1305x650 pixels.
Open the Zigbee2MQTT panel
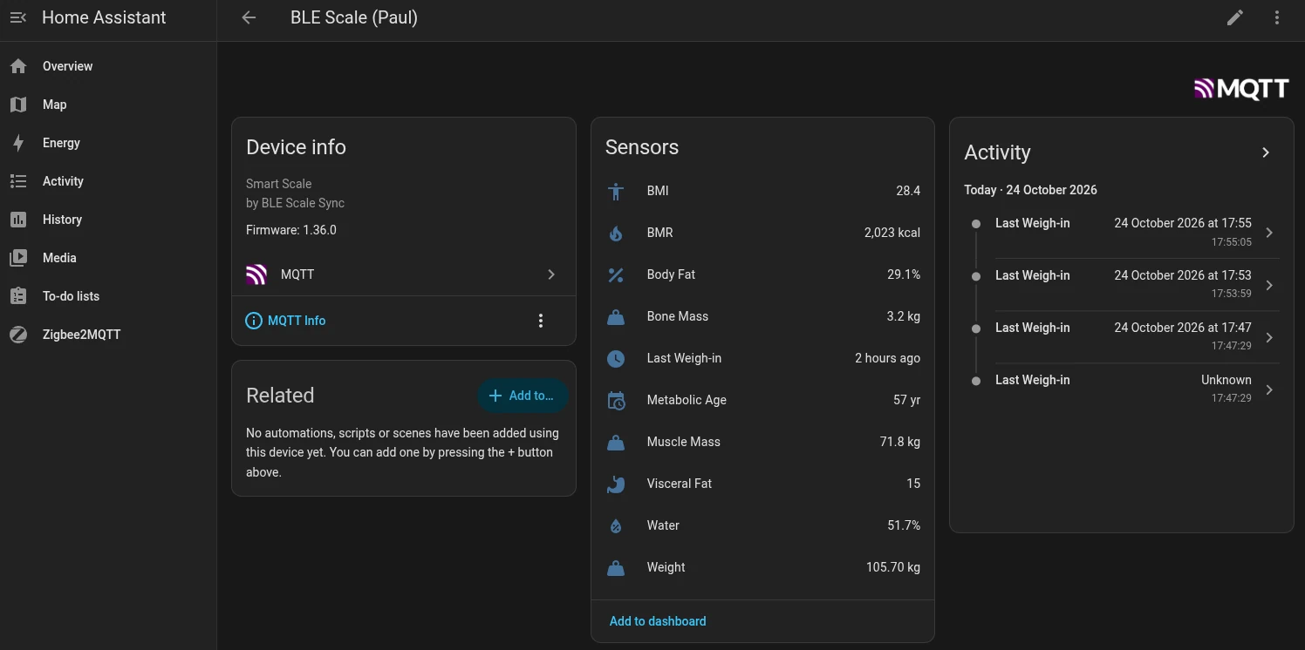click(x=108, y=335)
